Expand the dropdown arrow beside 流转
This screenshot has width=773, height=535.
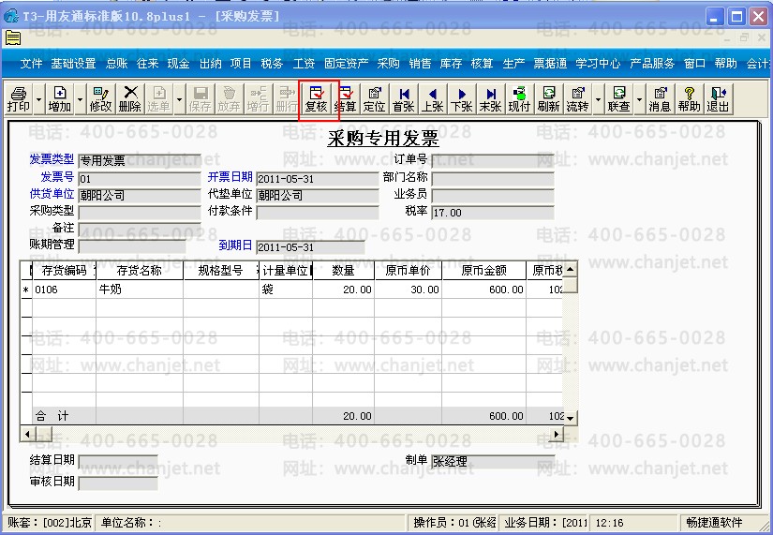[597, 98]
